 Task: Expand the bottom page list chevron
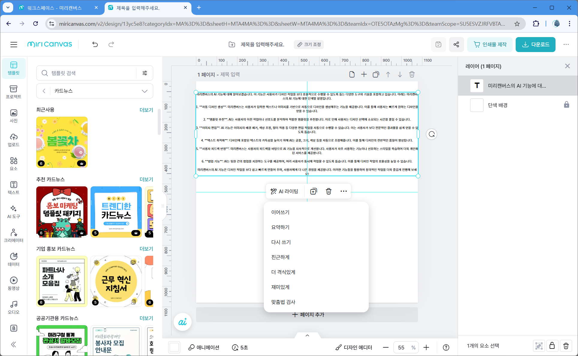[307, 335]
